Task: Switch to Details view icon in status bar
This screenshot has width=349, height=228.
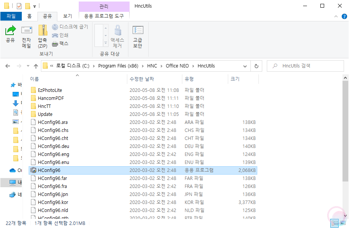Action: (334, 223)
